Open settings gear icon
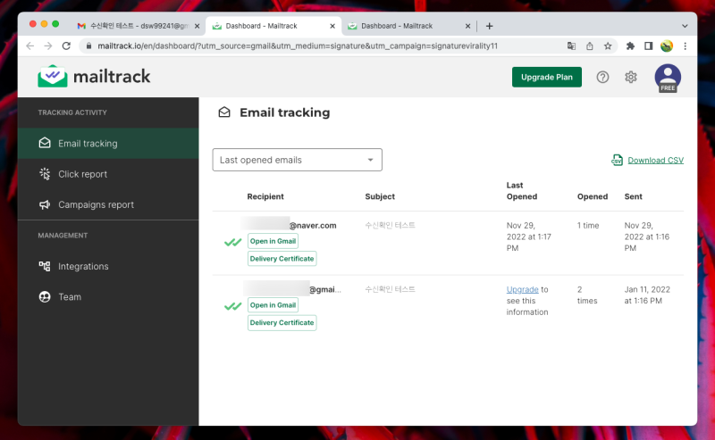 pos(631,77)
